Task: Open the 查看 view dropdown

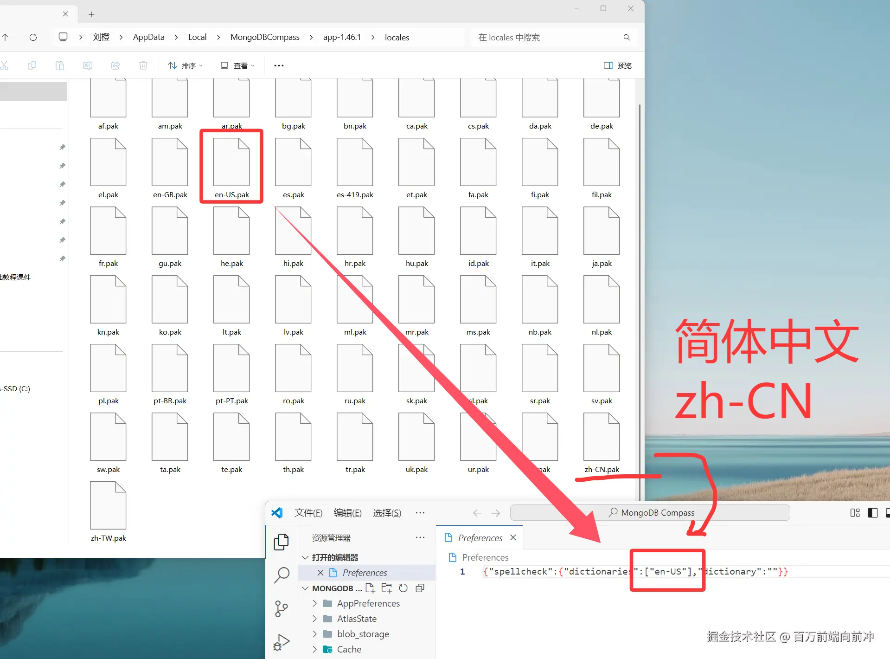Action: click(x=237, y=65)
